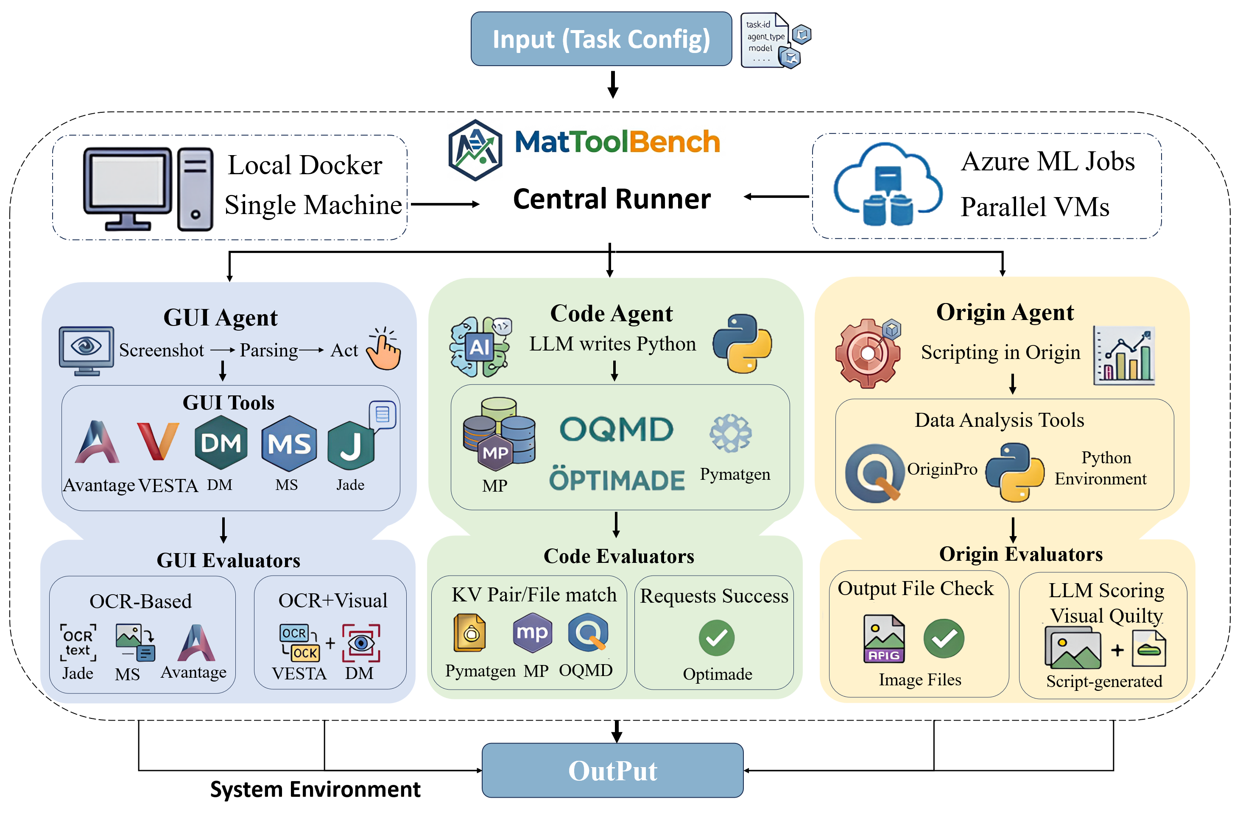Image resolution: width=1240 pixels, height=818 pixels.
Task: Click the GUI Agent heading
Action: 220,317
